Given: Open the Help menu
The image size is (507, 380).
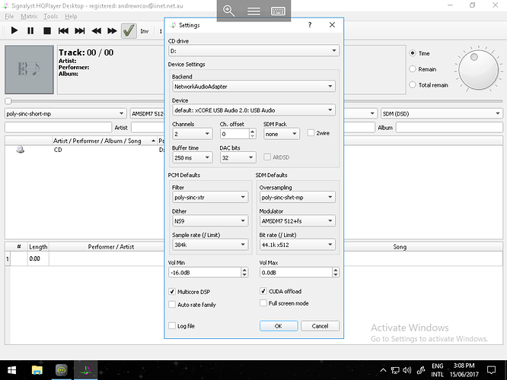Looking at the screenshot, I should click(x=71, y=16).
